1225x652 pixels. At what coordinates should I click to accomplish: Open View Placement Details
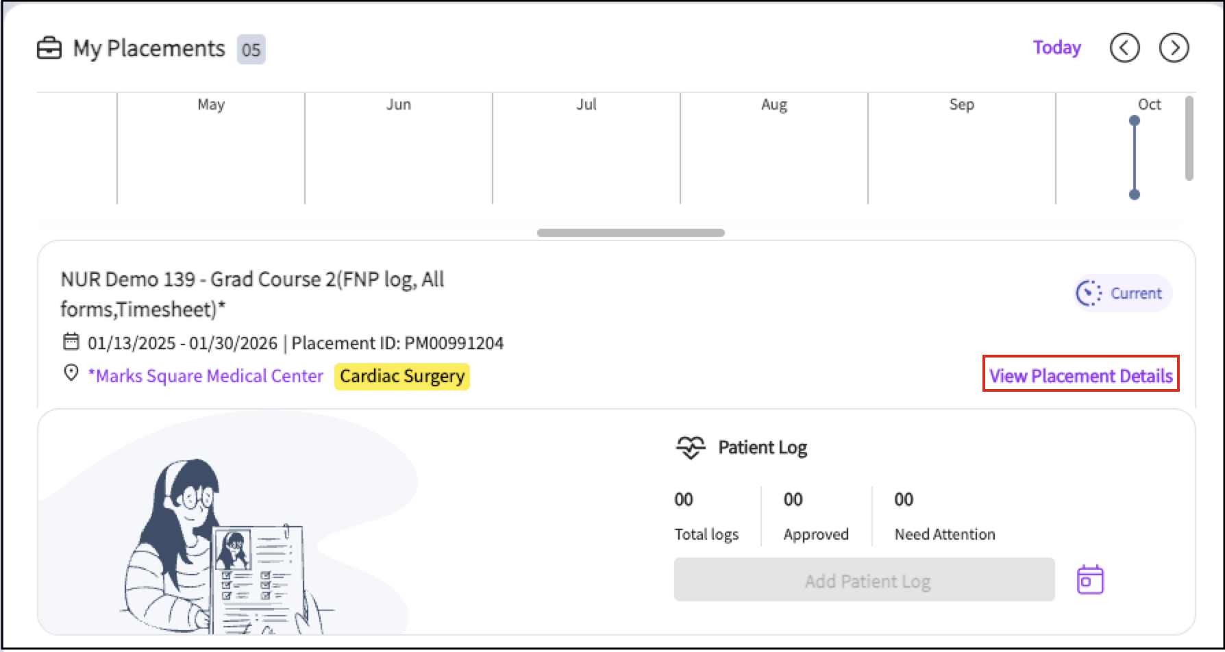coord(1080,376)
